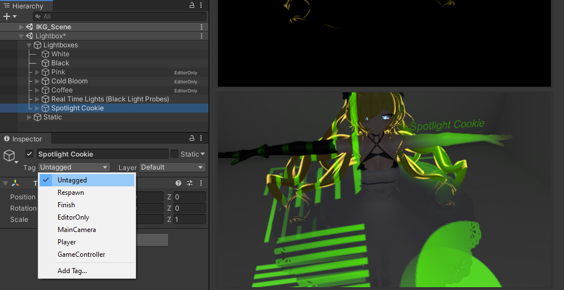Click the Rotation Z value field
Image resolution: width=564 pixels, height=290 pixels.
point(190,208)
